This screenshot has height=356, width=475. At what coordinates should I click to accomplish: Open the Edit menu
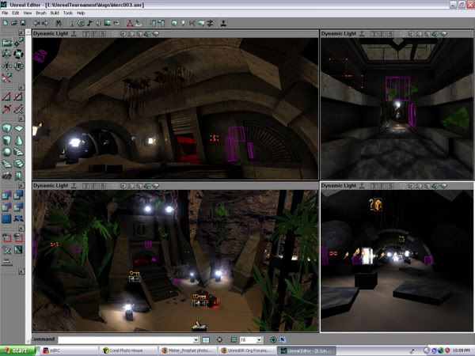coord(16,13)
